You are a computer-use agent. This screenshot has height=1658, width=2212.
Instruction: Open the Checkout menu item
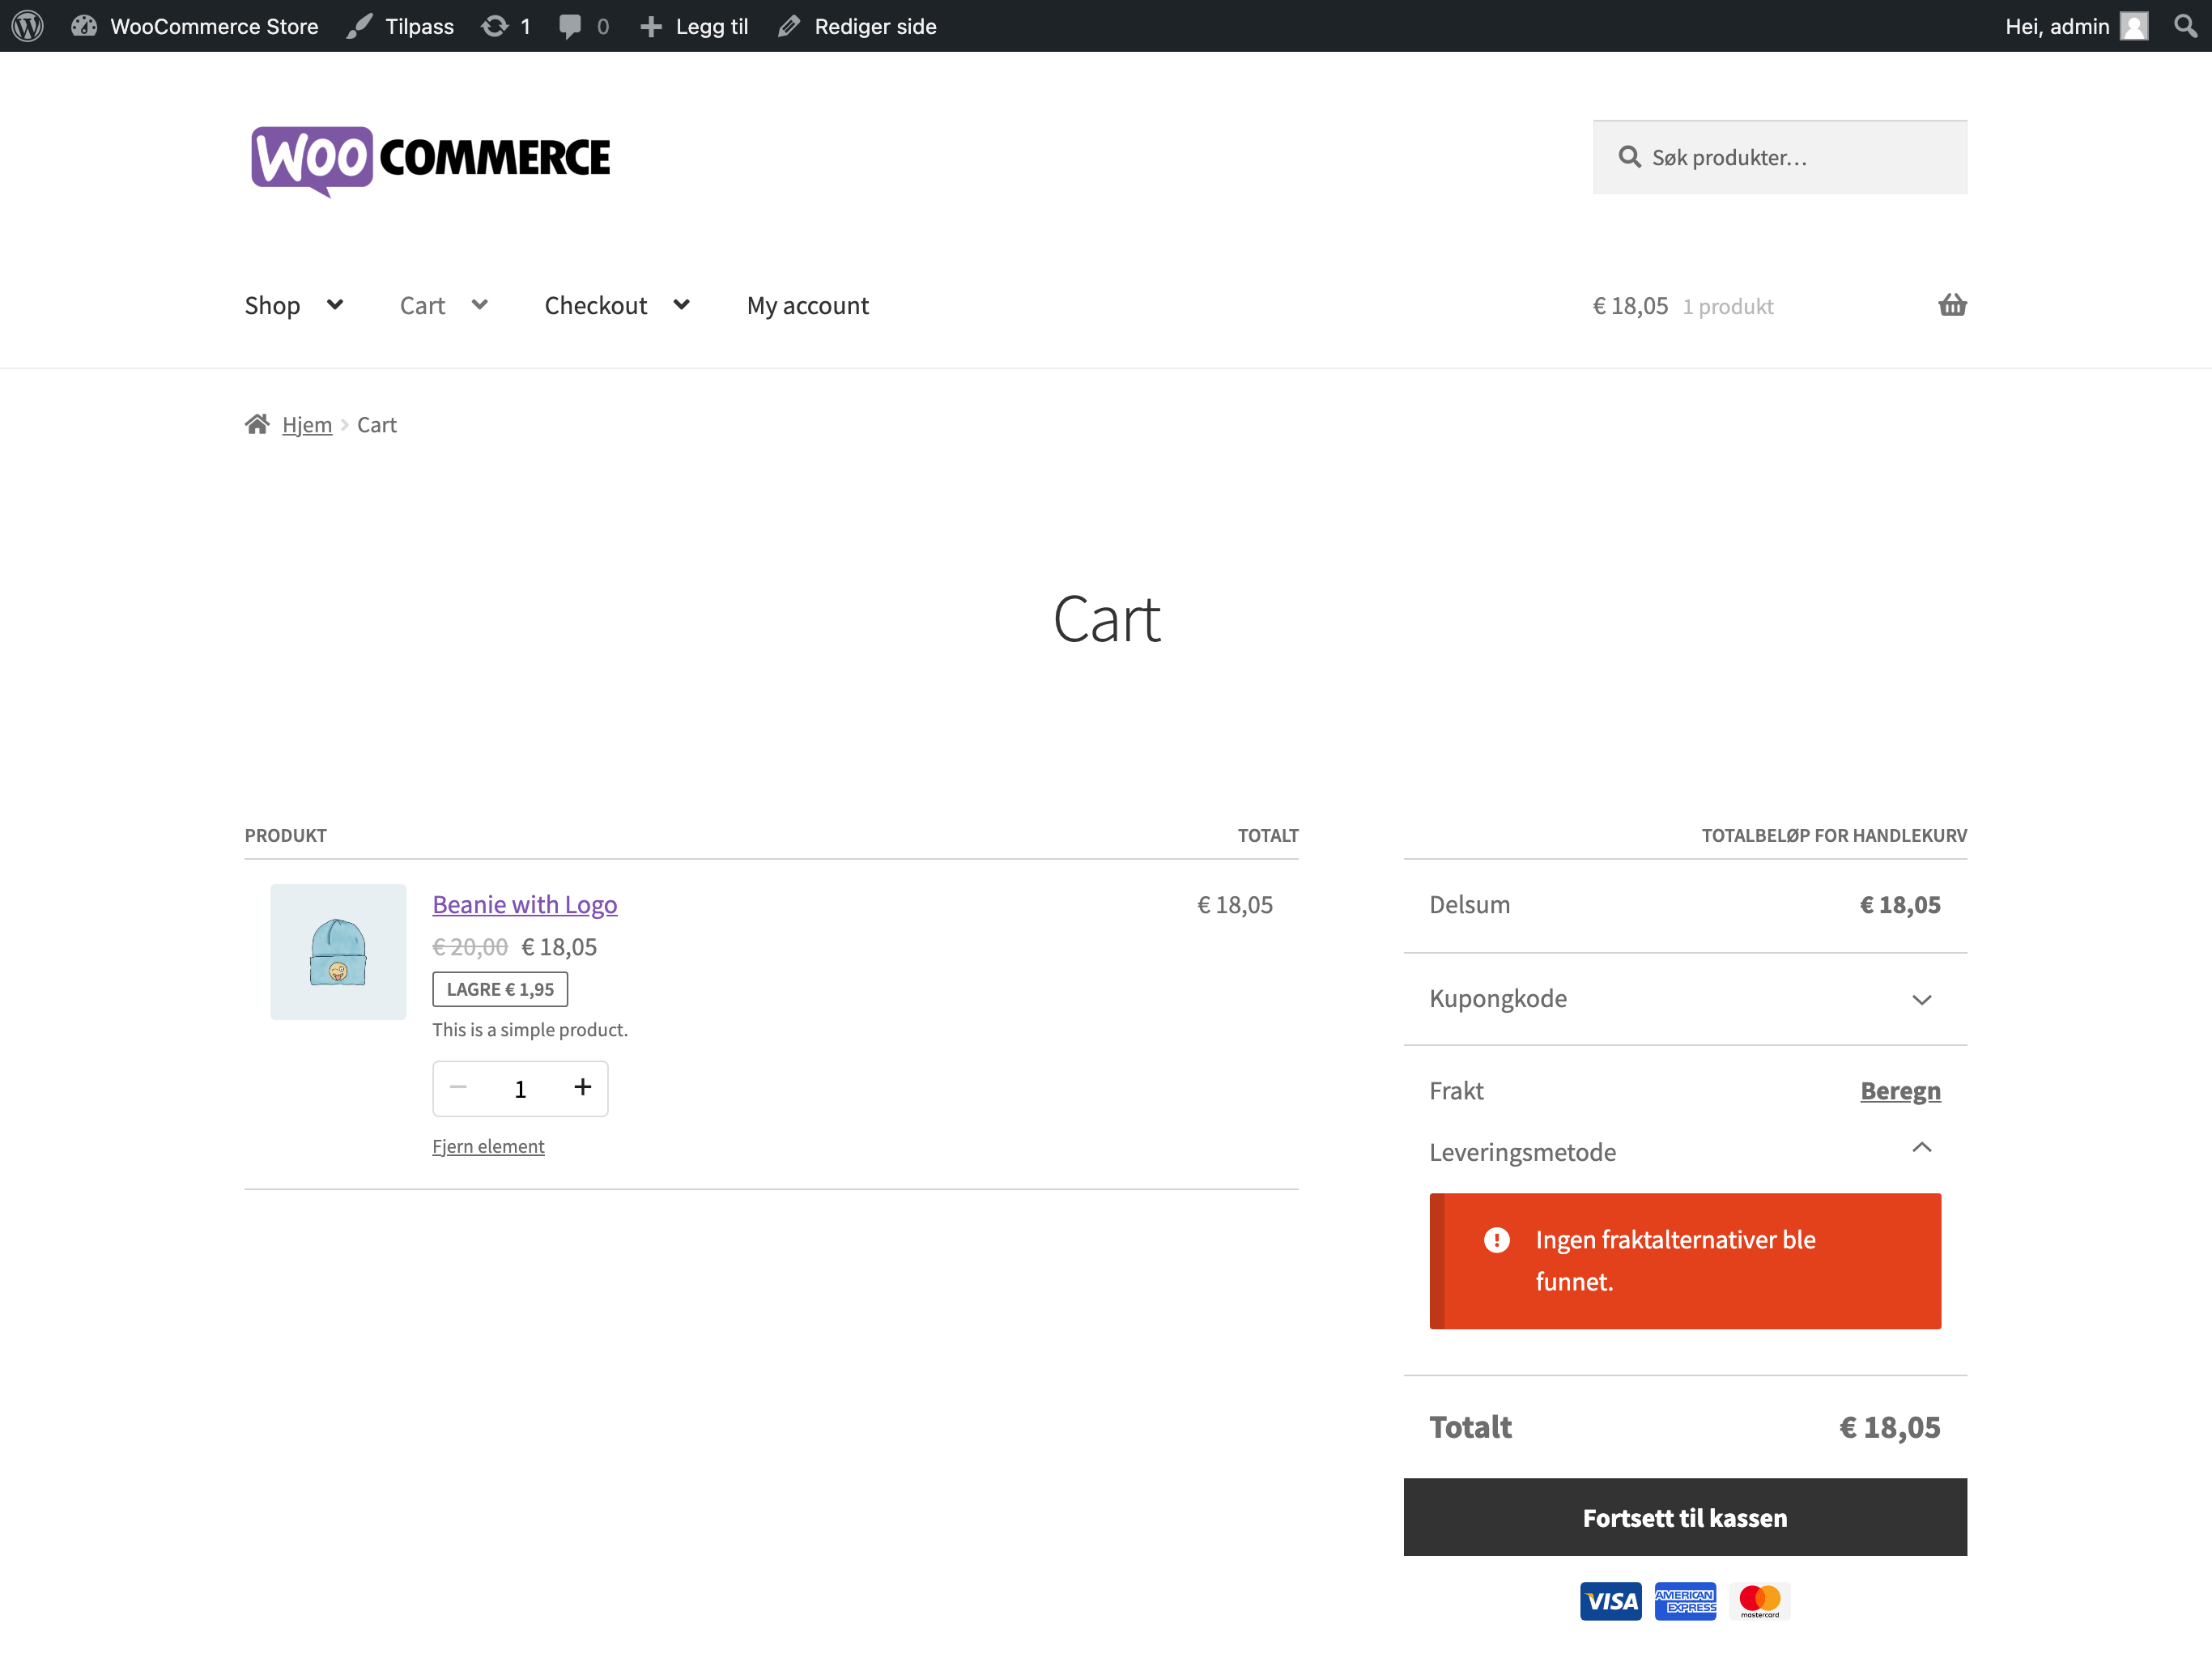point(595,305)
